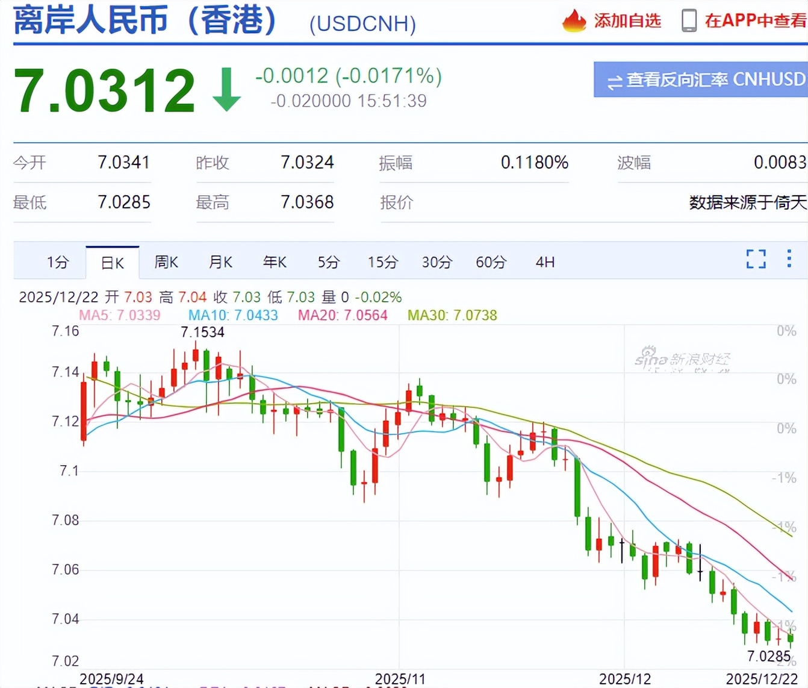Image resolution: width=808 pixels, height=688 pixels.
Task: Select the 15分 chart interval tab
Action: 382,262
